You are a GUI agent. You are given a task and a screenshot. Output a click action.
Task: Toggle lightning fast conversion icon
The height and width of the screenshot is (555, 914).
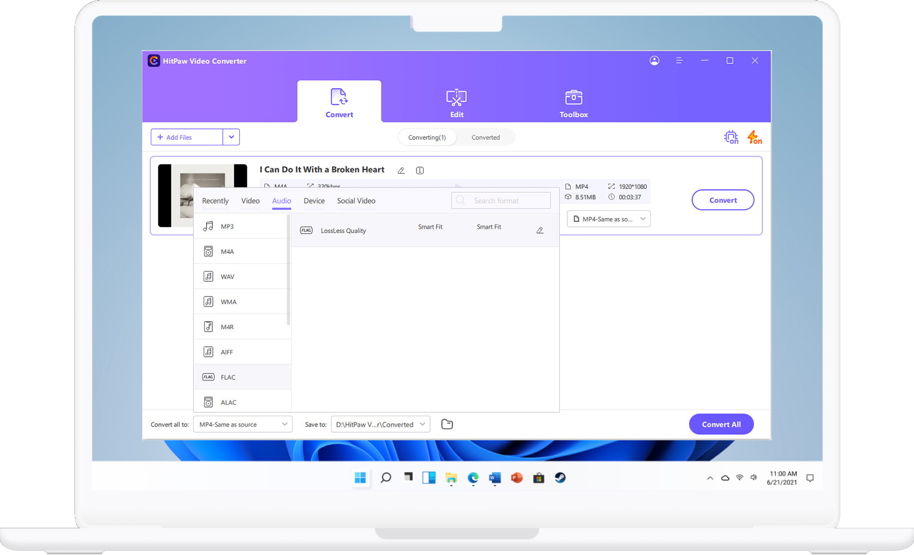[x=755, y=137]
